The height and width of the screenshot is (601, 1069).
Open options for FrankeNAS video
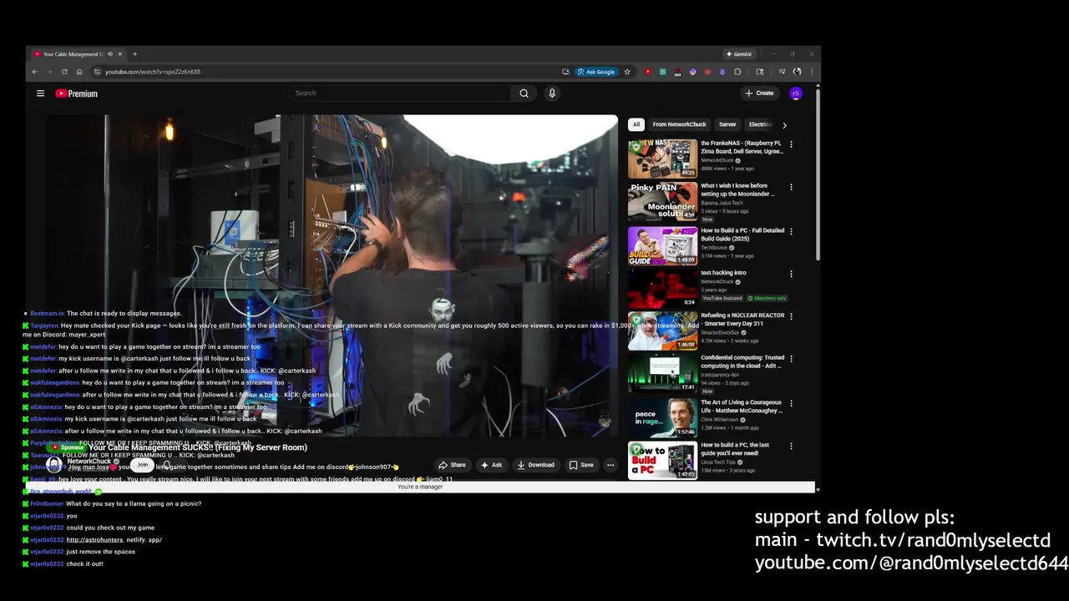coord(791,144)
